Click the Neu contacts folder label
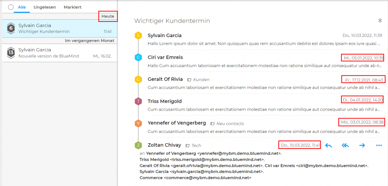 (230, 123)
